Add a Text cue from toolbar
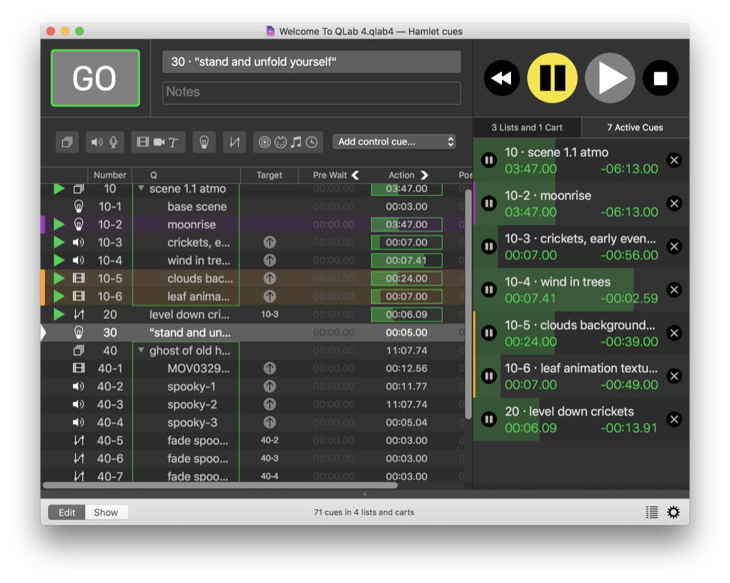This screenshot has height=583, width=730. tap(173, 142)
